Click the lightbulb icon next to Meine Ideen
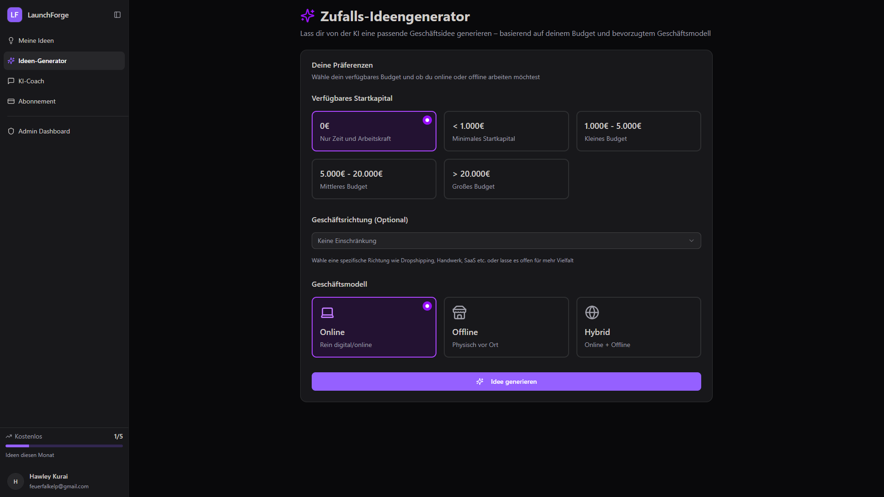884x497 pixels. coord(11,40)
